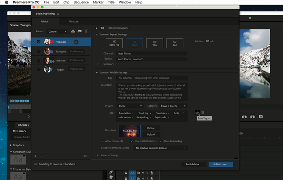Toggle the Sources Restrictions checkbox
This screenshot has width=283, height=180.
coord(132,141)
